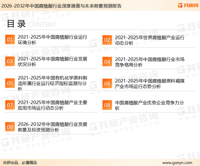
Task: Click the gray CONTENT heading text
Action: 42,24
